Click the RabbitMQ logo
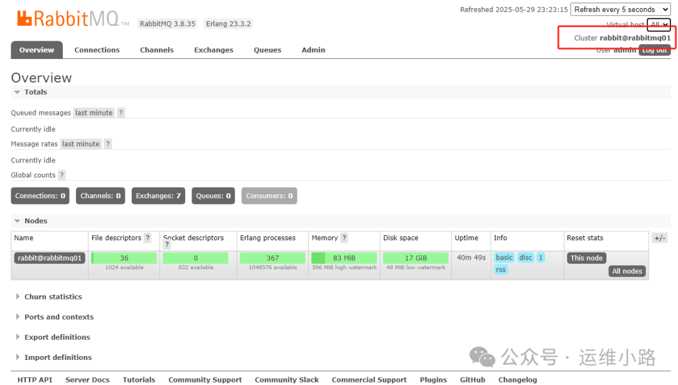 coord(73,19)
